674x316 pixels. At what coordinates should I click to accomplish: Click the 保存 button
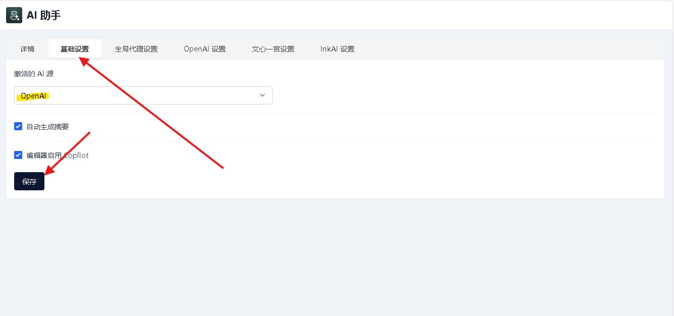[x=29, y=181]
